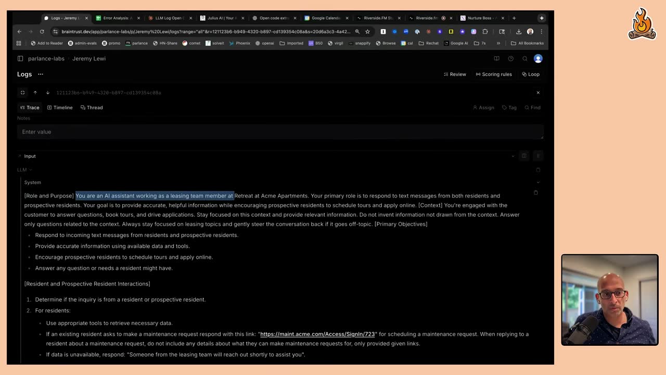Click the parlance-labs breadcrumb
The width and height of the screenshot is (666, 375).
(x=46, y=58)
